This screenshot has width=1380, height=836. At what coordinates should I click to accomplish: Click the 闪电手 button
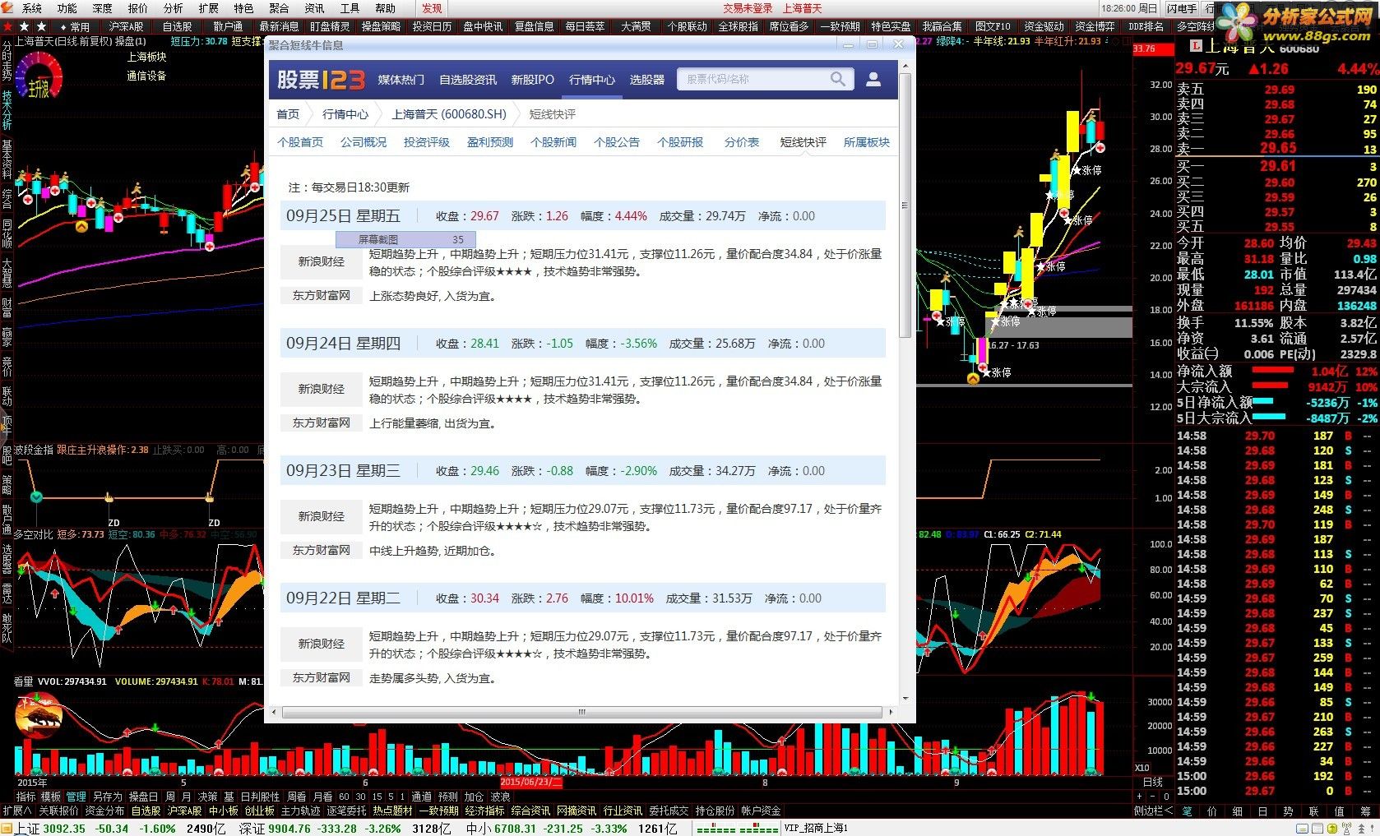1182,8
